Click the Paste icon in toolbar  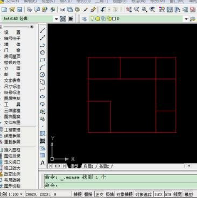click(77, 9)
